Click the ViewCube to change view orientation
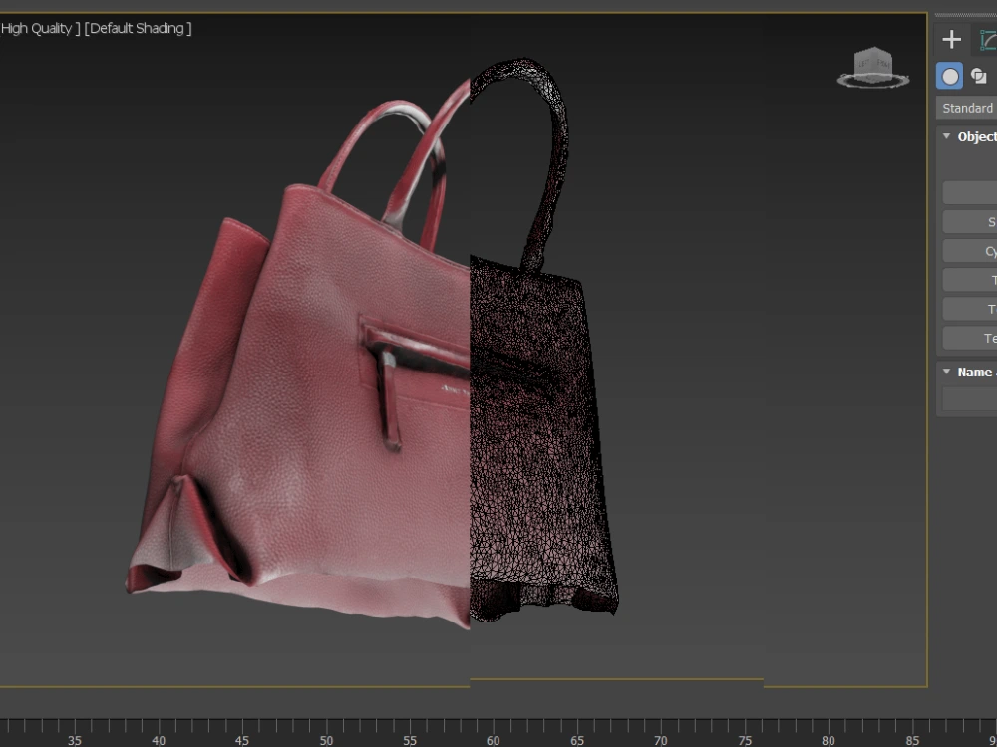The image size is (997, 747). 875,68
